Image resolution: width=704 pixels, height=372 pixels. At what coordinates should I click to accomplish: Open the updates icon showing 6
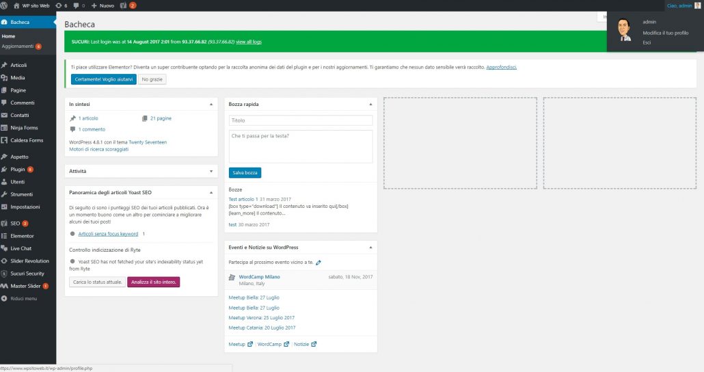point(61,5)
